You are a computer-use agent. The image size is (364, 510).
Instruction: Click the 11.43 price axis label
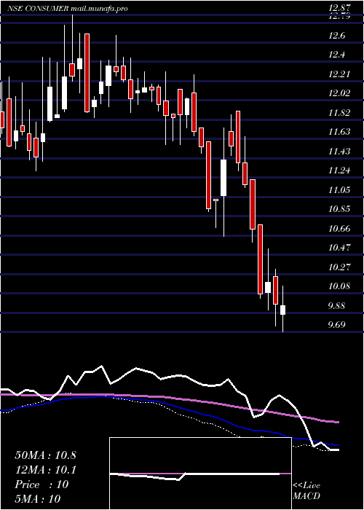click(340, 152)
